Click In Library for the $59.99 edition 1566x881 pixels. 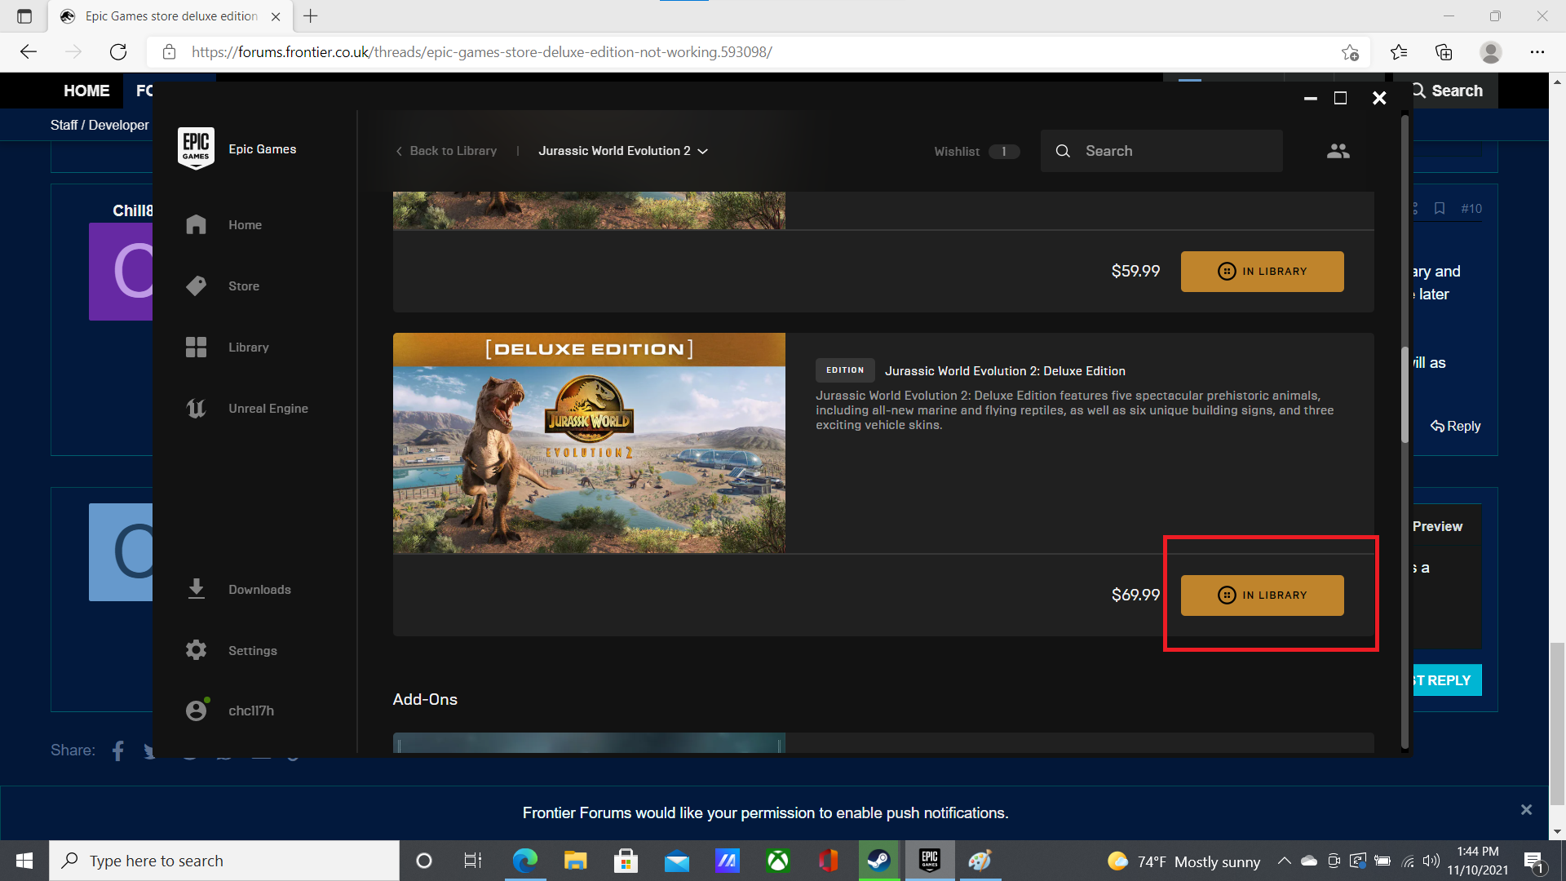(1262, 271)
